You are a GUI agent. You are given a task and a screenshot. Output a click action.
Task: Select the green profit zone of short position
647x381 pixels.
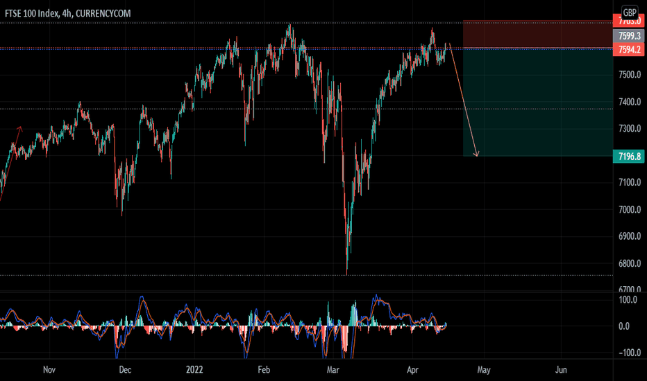tap(537, 103)
